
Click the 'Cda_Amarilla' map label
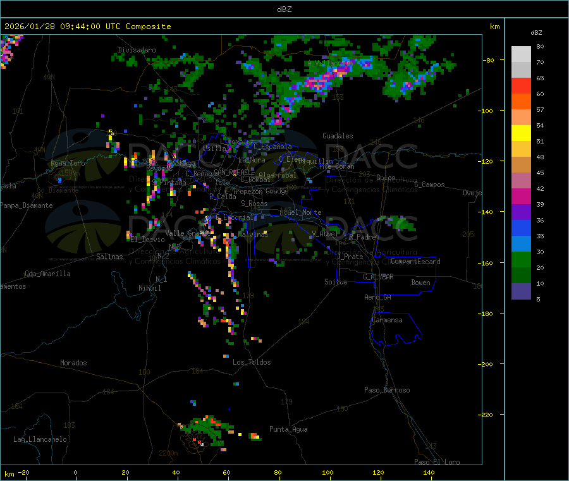(x=47, y=274)
